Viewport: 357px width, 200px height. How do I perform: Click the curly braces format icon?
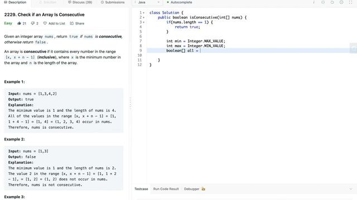(x=323, y=2)
